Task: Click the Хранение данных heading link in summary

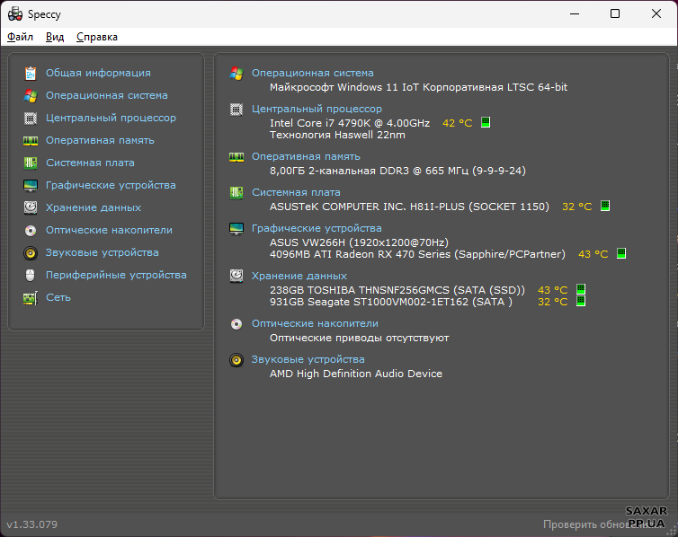Action: [299, 276]
